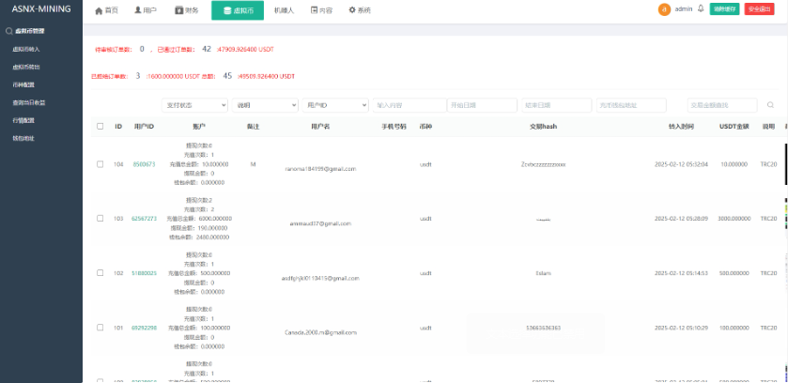The image size is (788, 383).
Task: Click the admin username label
Action: coord(683,9)
